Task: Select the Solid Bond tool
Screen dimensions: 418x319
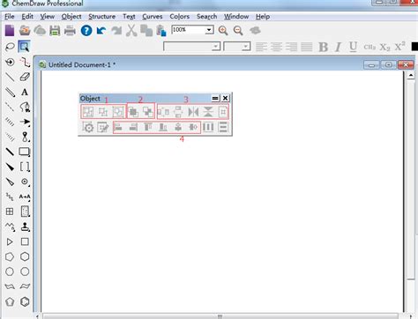Action: 10,77
